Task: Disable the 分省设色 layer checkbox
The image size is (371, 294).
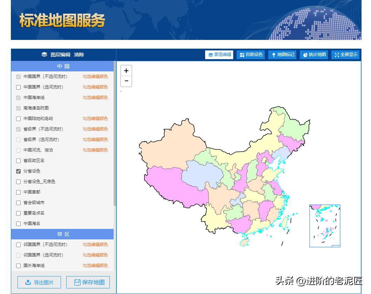Action: (18, 171)
